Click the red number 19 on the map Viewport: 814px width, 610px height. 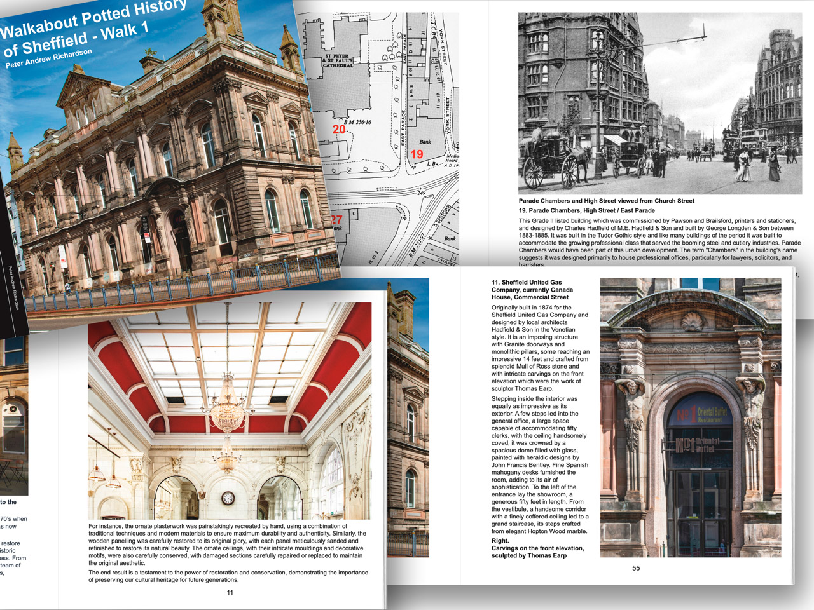pyautogui.click(x=417, y=154)
